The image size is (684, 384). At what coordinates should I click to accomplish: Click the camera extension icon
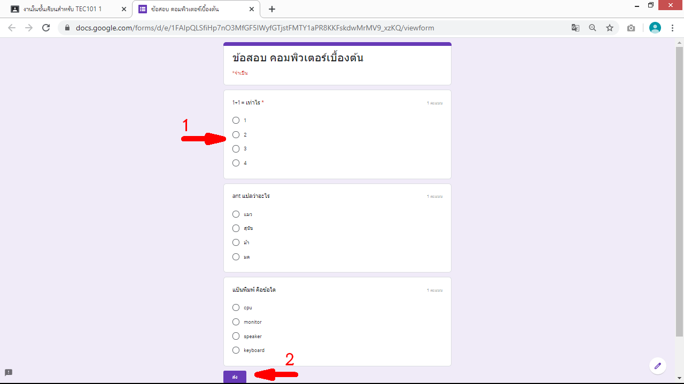pyautogui.click(x=631, y=28)
